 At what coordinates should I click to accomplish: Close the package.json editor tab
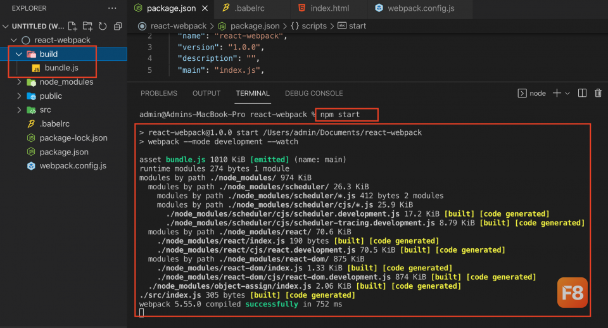coord(205,8)
